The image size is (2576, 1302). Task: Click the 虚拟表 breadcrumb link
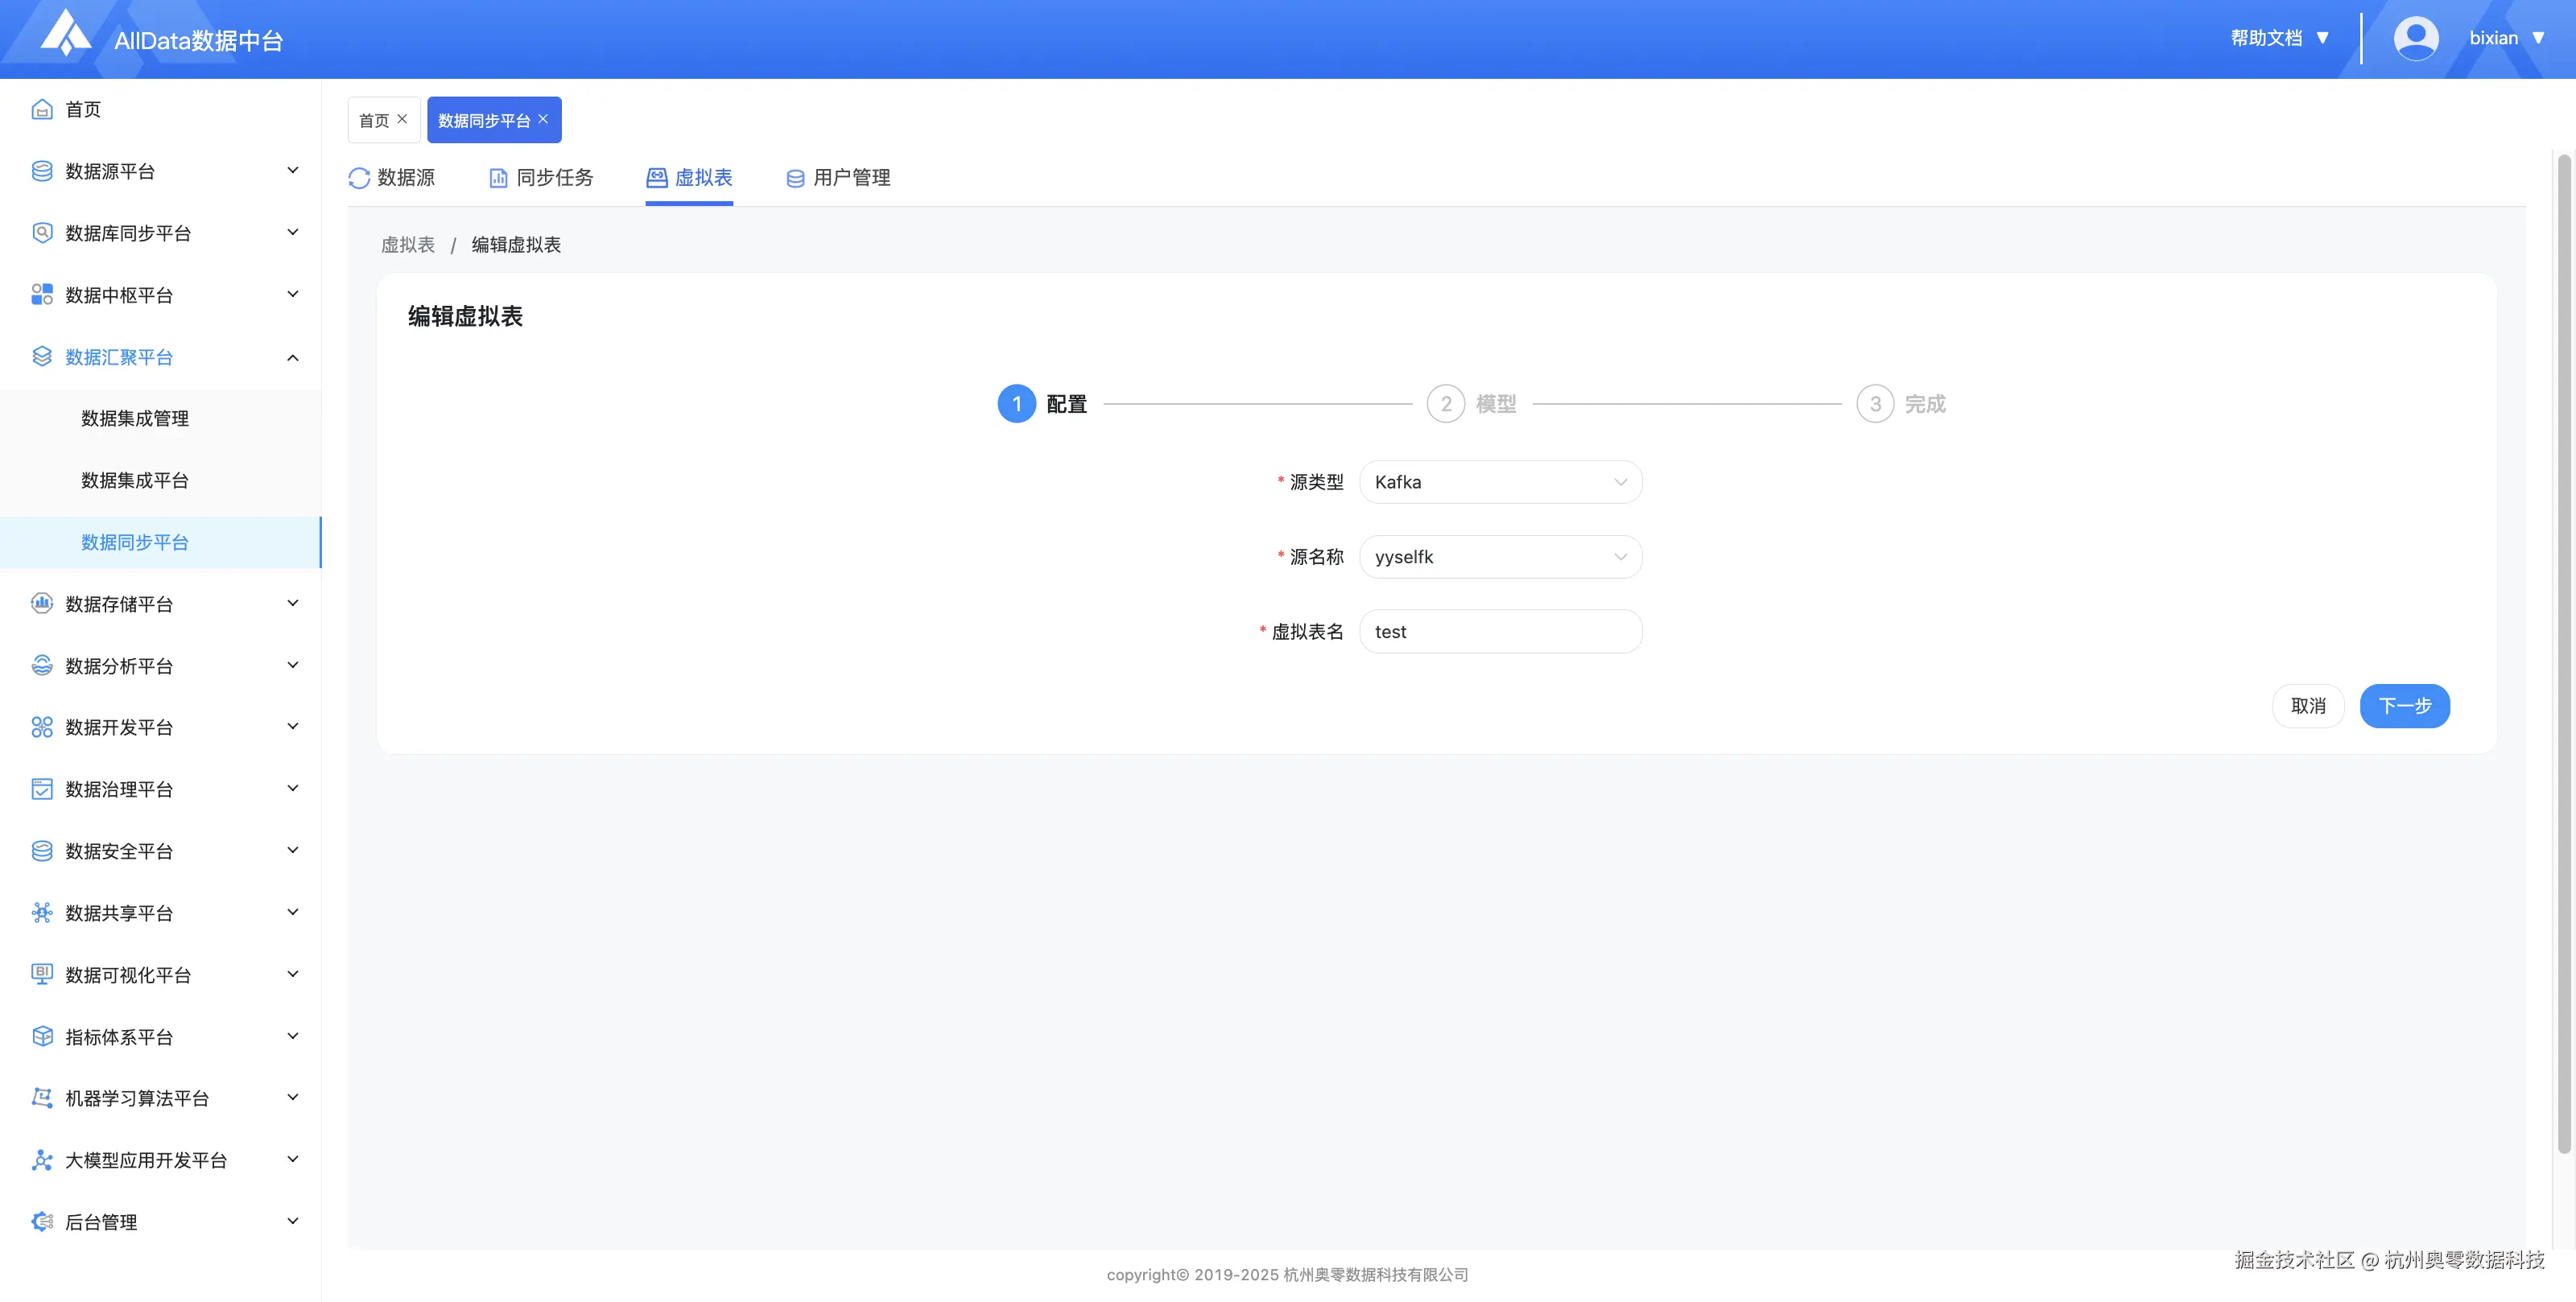point(408,245)
